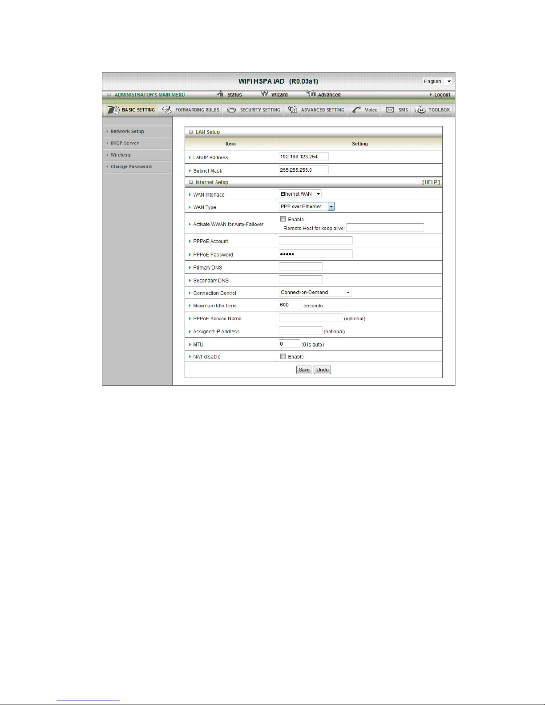The width and height of the screenshot is (545, 705).
Task: Click the Internet Setup section heading
Action: pos(212,182)
